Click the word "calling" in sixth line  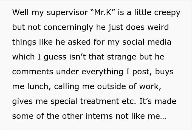pos(66,87)
